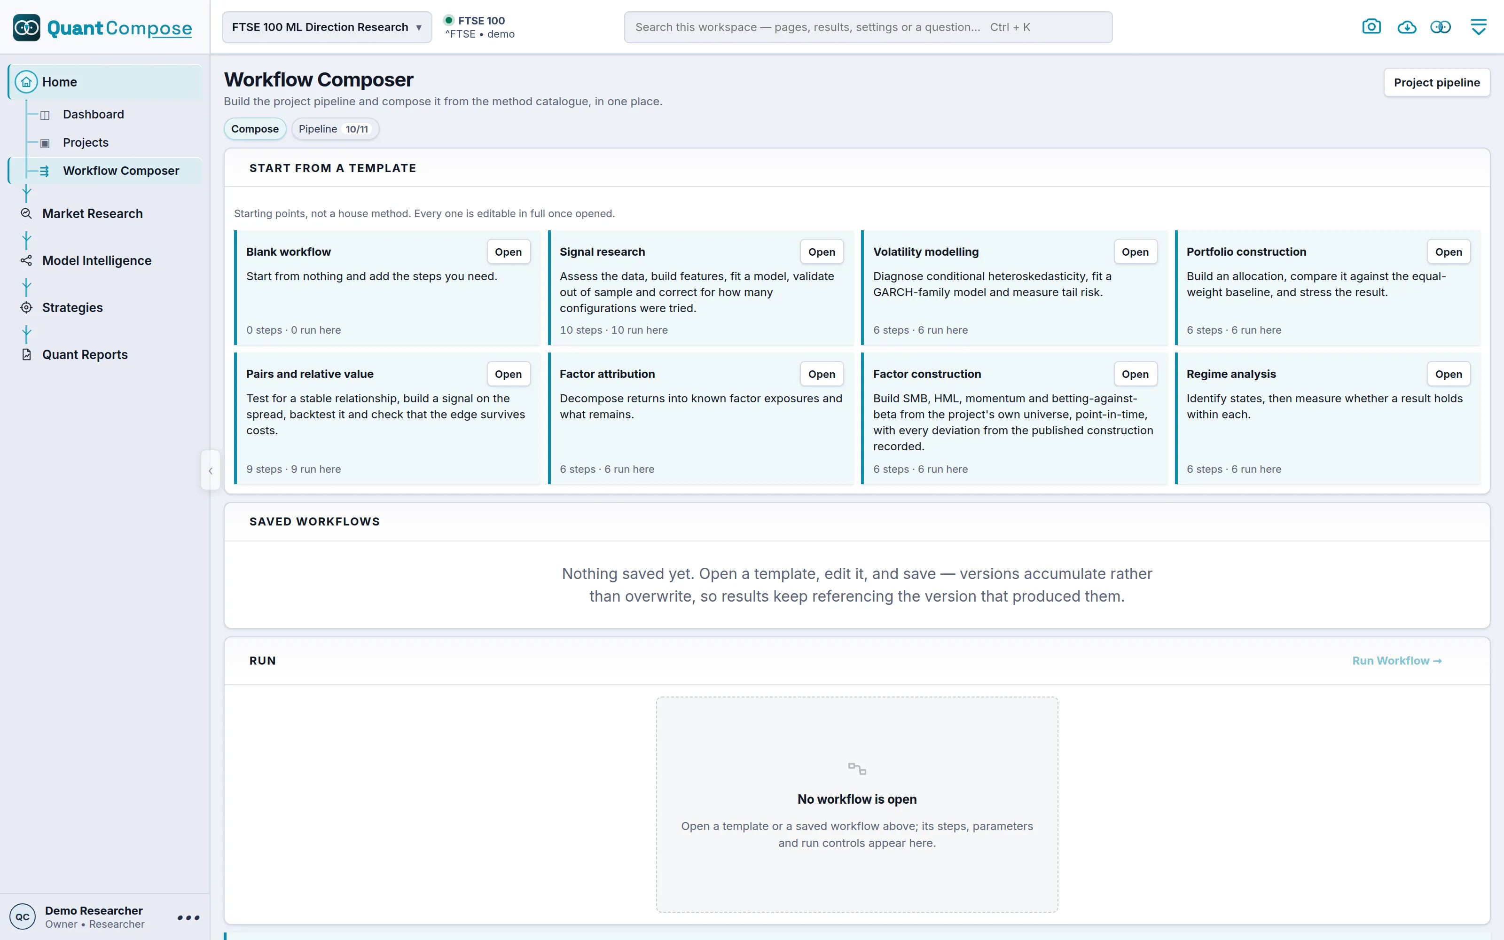Open the Volatility modelling template

tap(1135, 252)
